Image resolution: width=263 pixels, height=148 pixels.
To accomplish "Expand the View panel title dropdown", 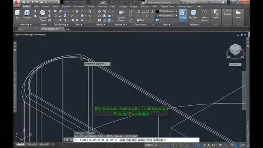I will click(166, 25).
